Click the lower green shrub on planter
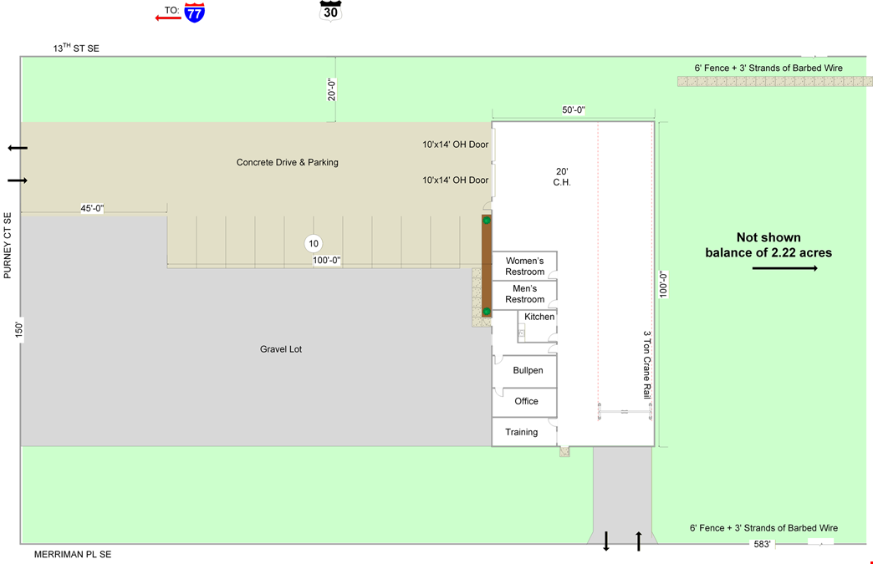This screenshot has width=873, height=564. point(487,312)
